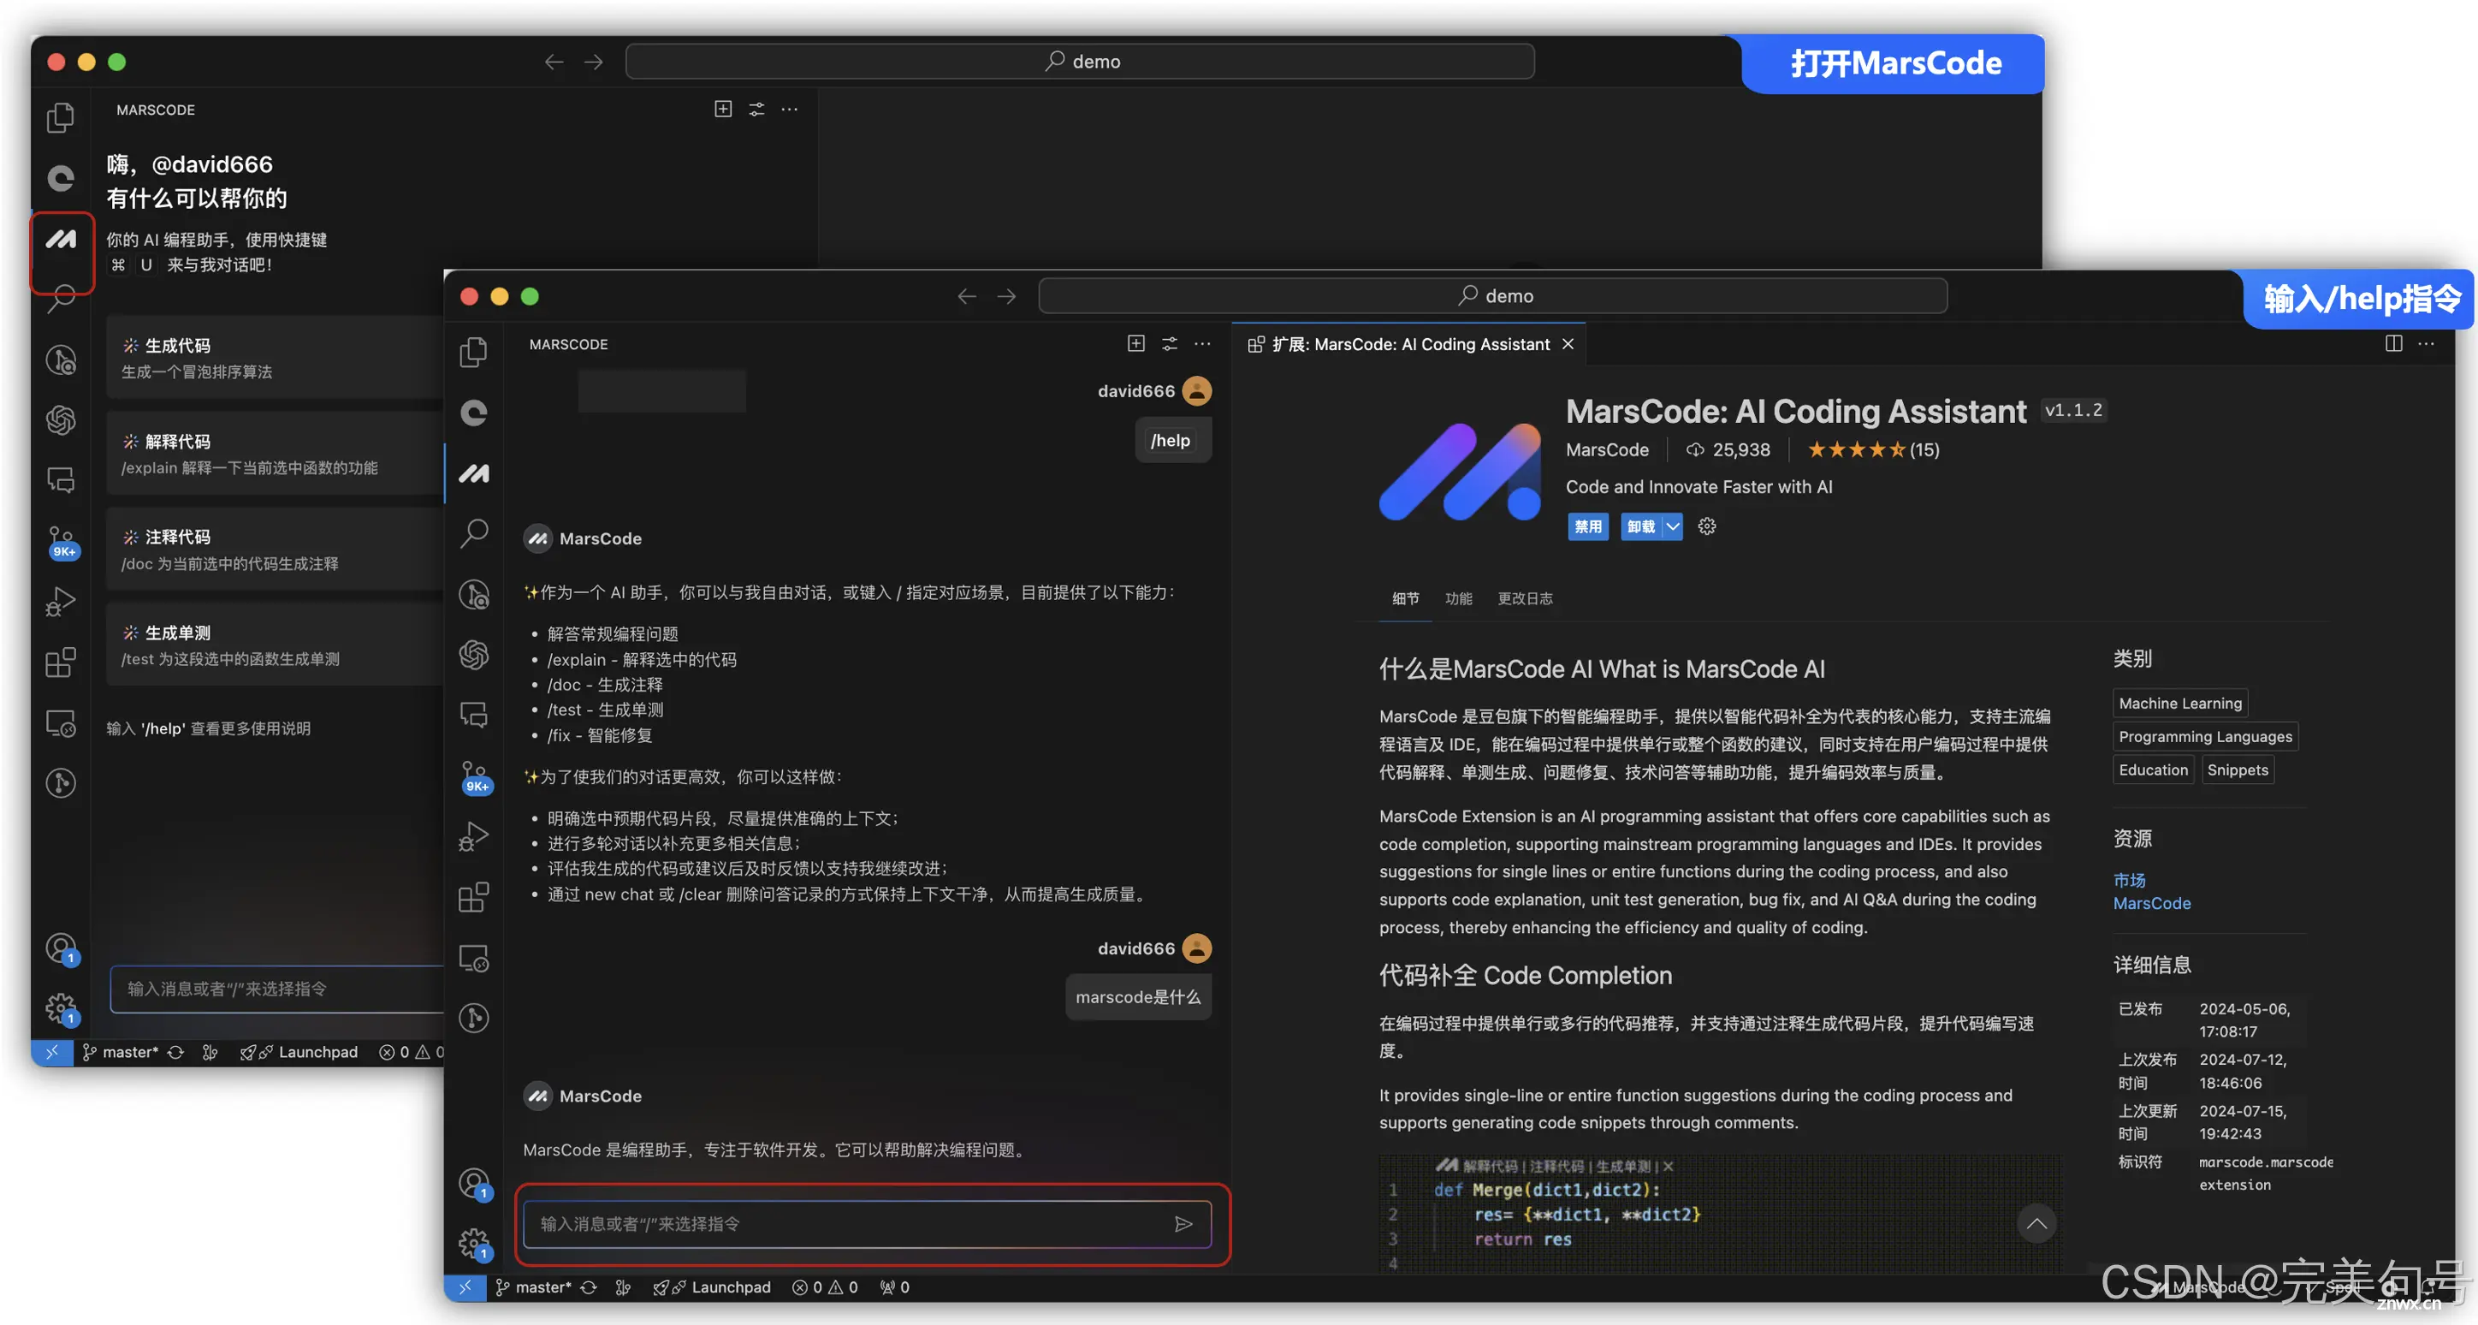Screen dimensions: 2478x1325
Task: Open Source Control icon with 9K+ badge in back window
Action: [62, 542]
